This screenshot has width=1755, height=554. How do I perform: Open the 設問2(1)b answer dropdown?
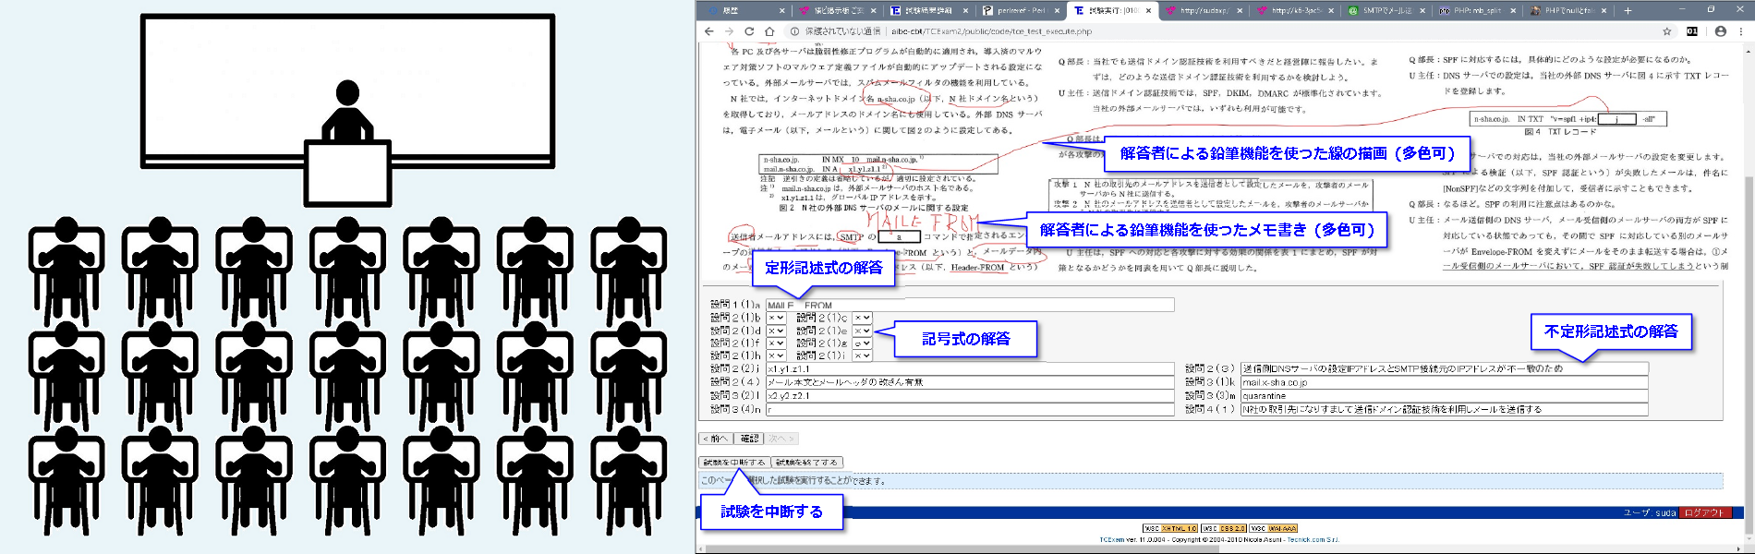click(776, 318)
